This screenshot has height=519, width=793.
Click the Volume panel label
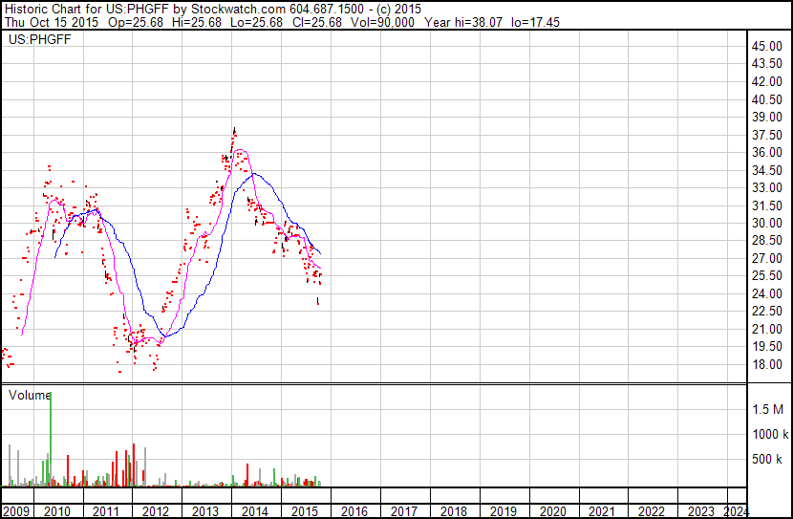click(x=30, y=395)
